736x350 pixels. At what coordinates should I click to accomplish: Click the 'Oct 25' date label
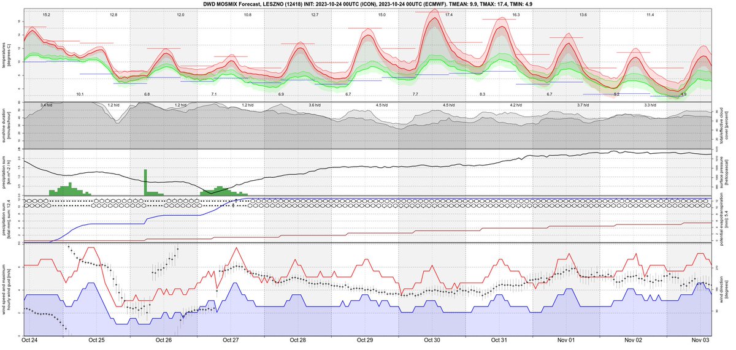[96, 339]
